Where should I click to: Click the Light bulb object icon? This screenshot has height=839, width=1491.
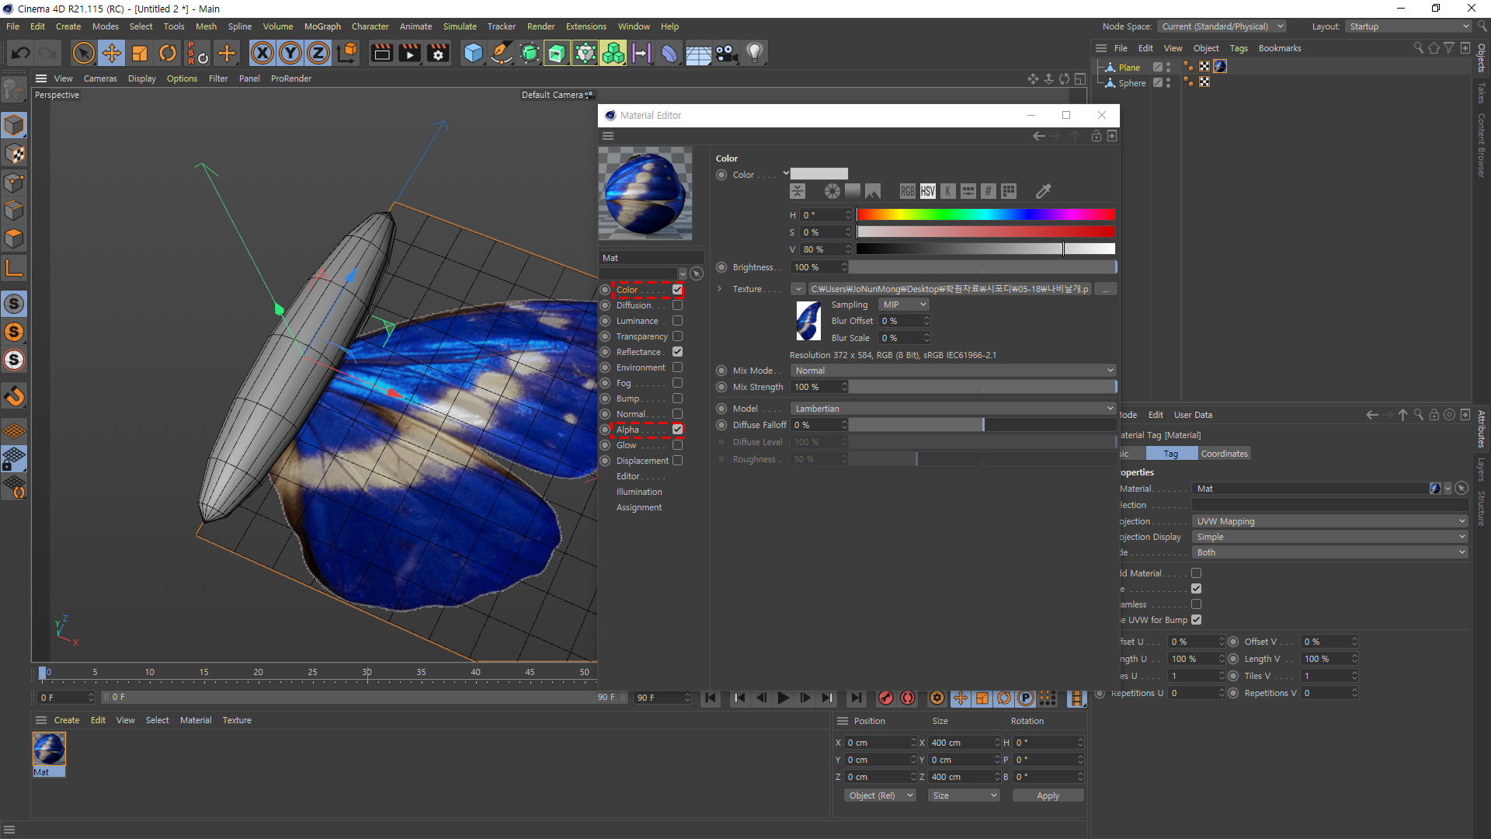tap(755, 53)
